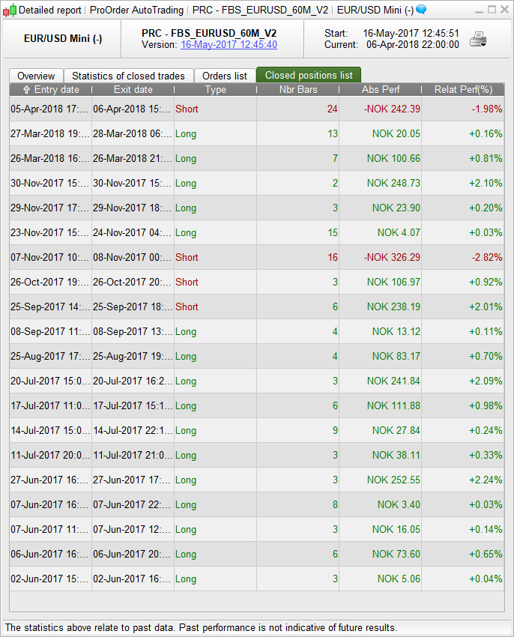
Task: Open version link 16-May-2017 12:45:40
Action: [229, 45]
